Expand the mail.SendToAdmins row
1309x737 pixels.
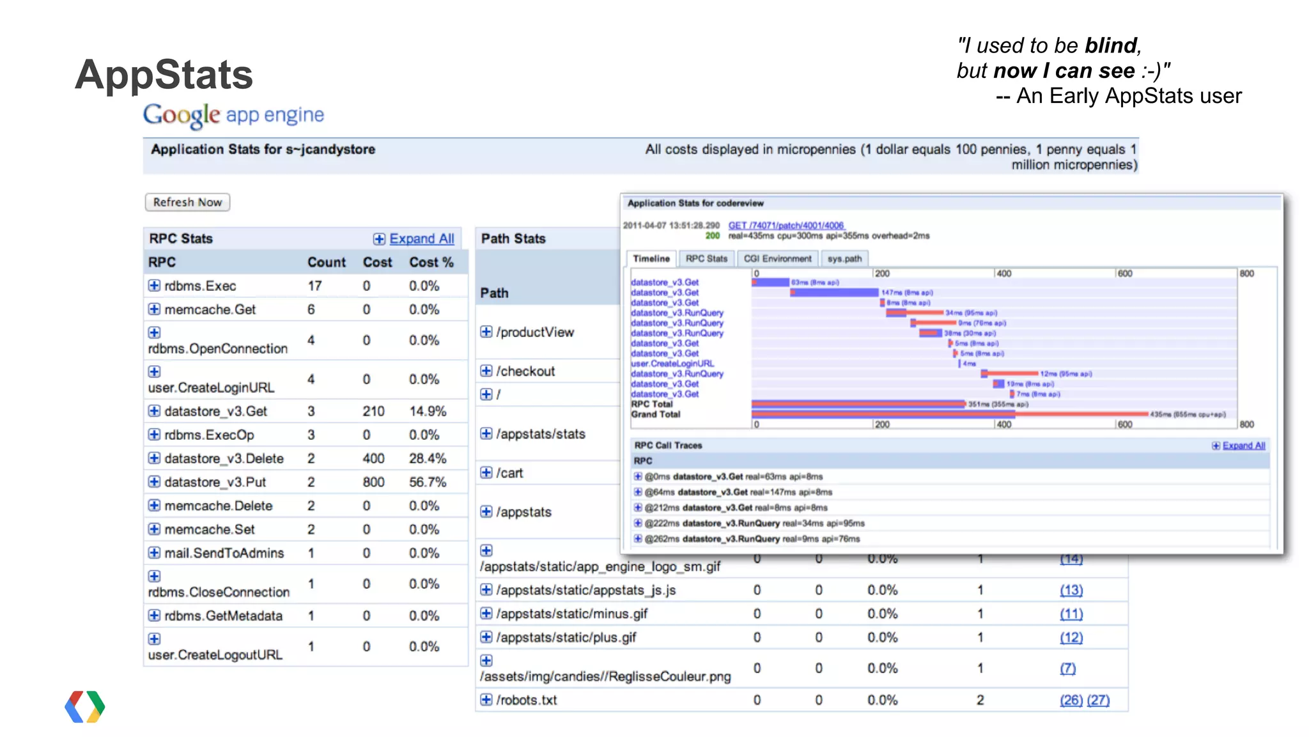coord(154,553)
